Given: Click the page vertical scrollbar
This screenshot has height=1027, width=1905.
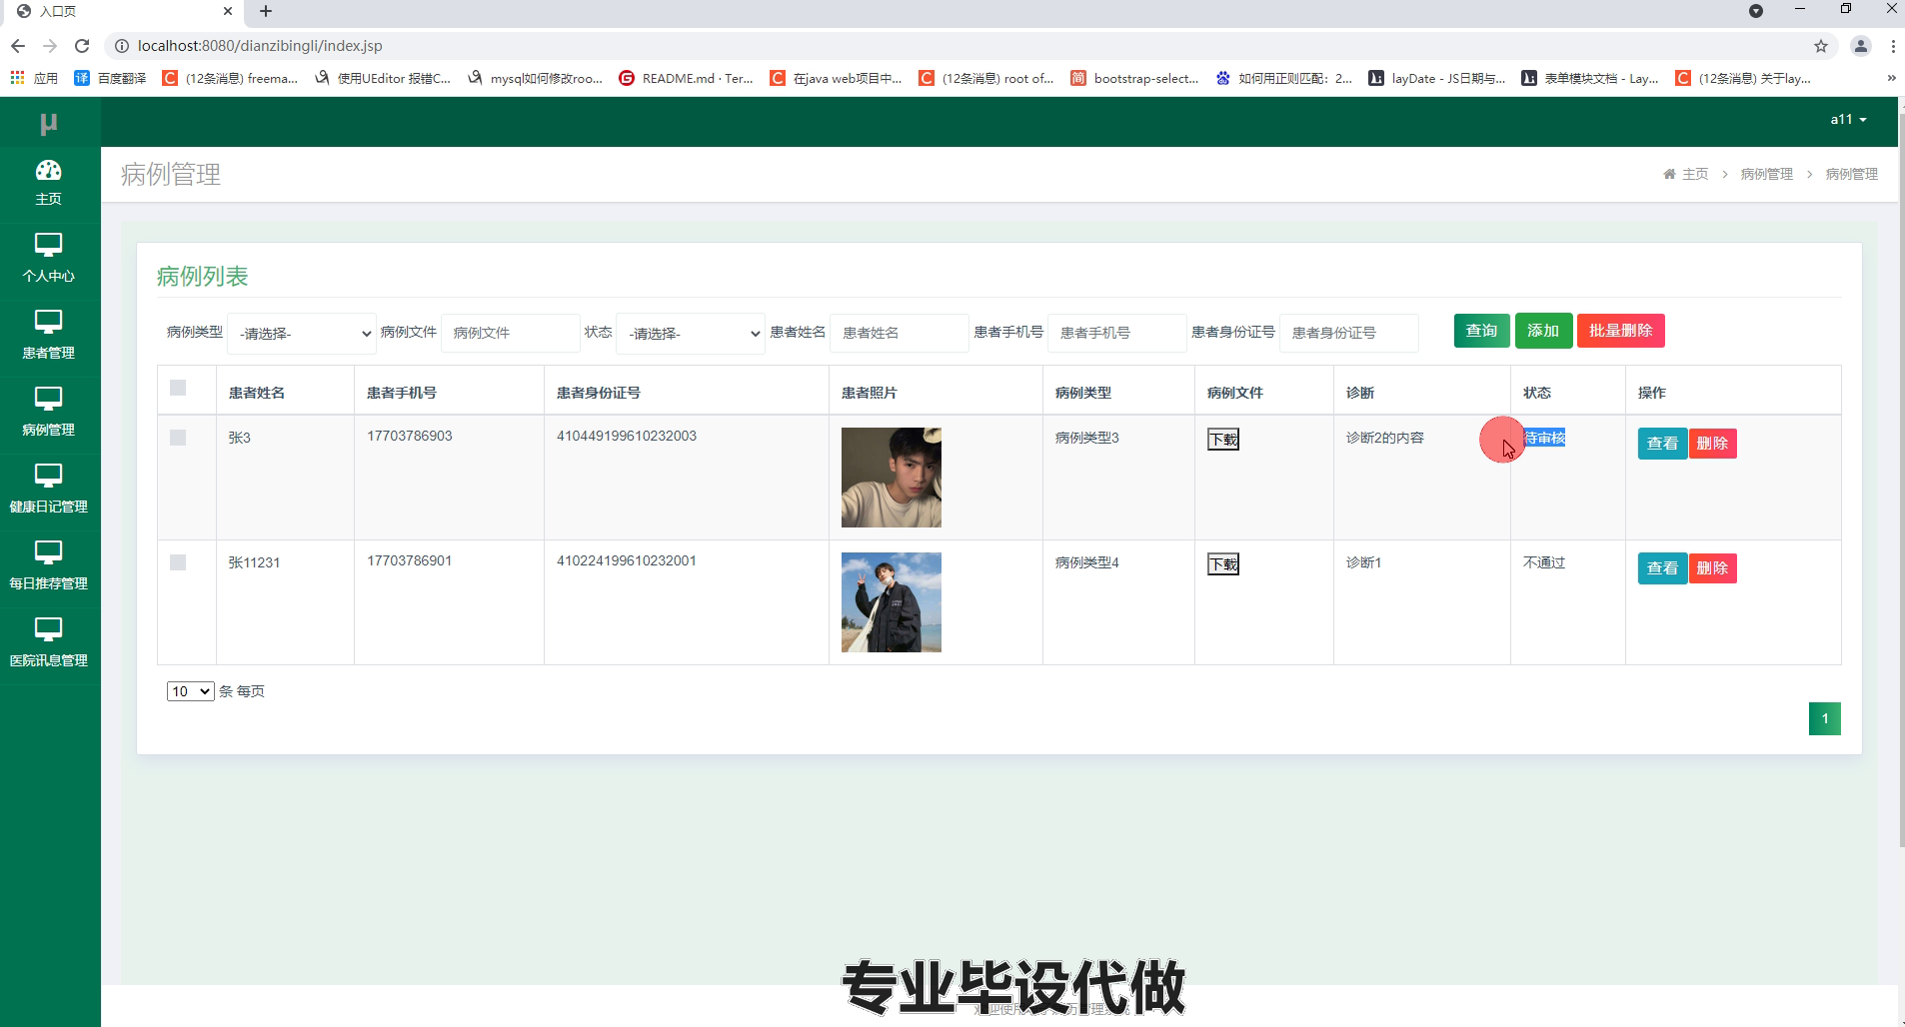Looking at the screenshot, I should click(x=1901, y=480).
